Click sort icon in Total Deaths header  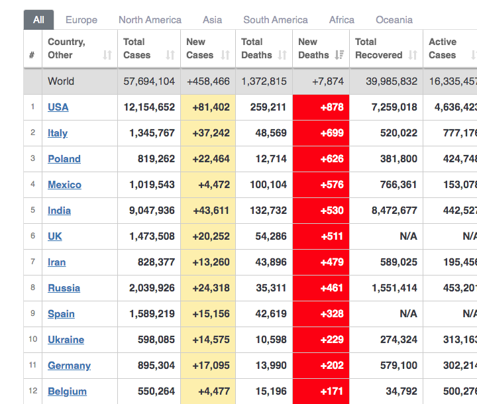283,55
